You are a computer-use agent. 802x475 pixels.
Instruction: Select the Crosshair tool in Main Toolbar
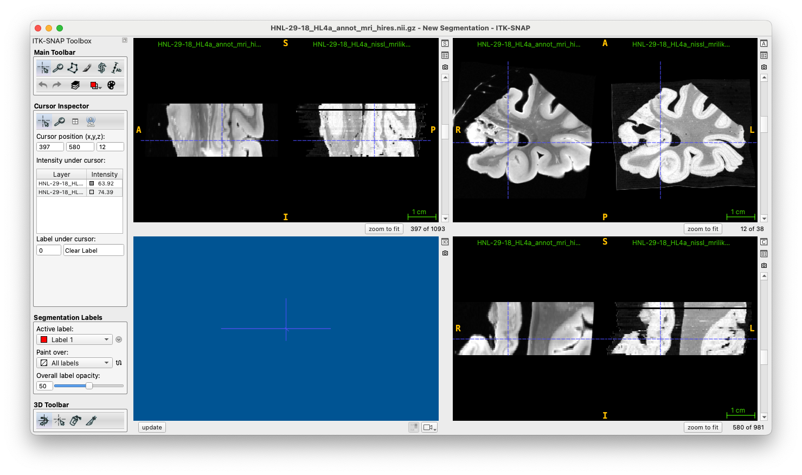(43, 68)
